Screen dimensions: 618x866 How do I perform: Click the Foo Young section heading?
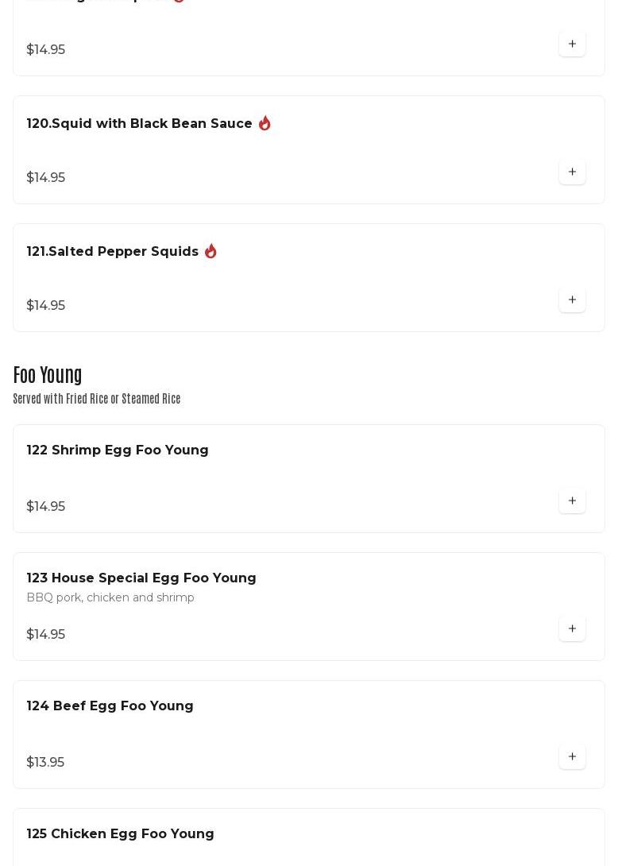point(48,375)
